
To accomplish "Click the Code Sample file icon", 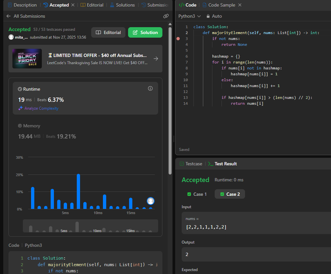I will [204, 5].
